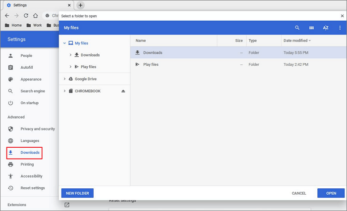
Task: Open the Work bookmarks folder
Action: (34, 25)
